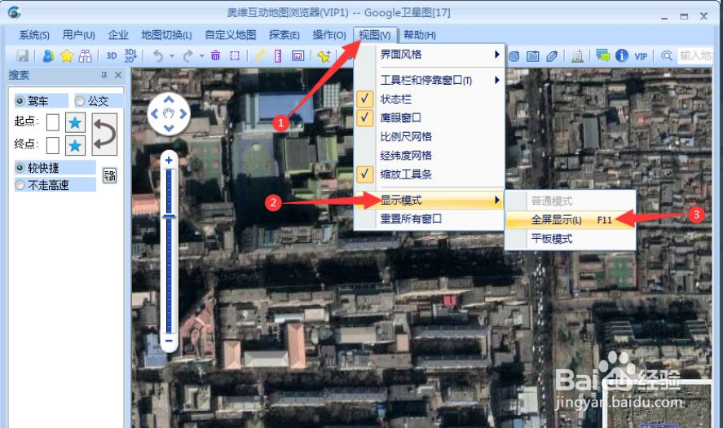This screenshot has height=428, width=723.
Task: Select the dashed rectangle selection tool
Action: point(235,55)
